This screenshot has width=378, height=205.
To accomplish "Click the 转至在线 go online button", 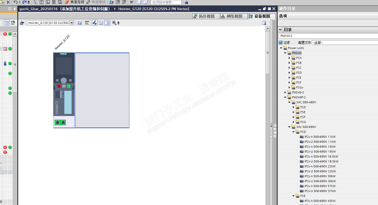I will pos(74,2).
